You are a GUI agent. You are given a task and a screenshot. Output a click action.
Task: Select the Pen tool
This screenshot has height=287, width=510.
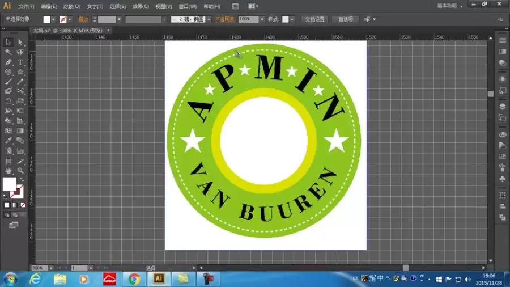[8, 62]
